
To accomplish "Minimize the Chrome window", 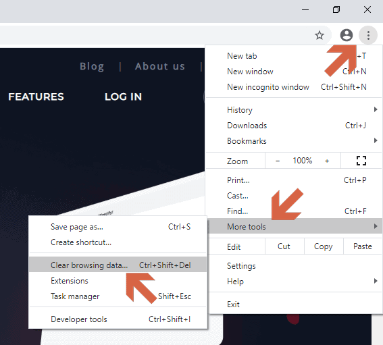I will [305, 10].
